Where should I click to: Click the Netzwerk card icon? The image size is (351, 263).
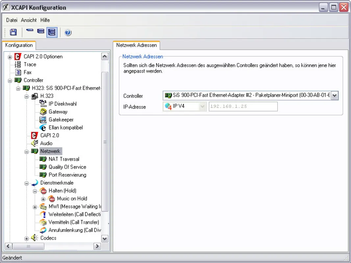click(35, 151)
